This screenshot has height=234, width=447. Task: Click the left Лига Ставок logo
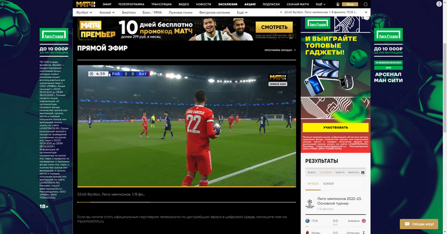click(x=54, y=35)
